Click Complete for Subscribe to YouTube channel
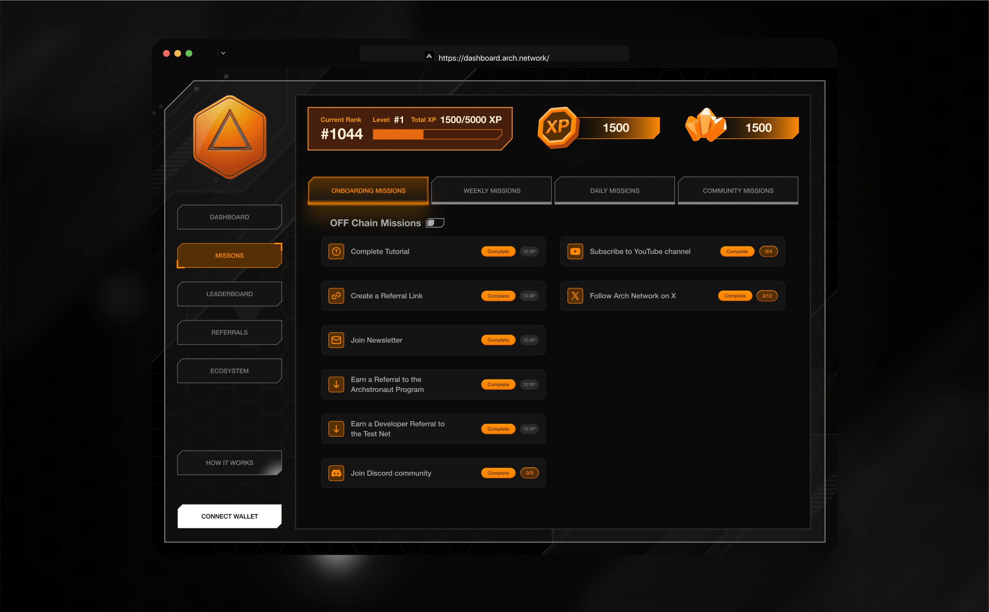The image size is (989, 612). (737, 251)
